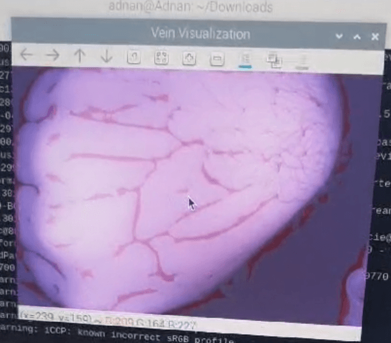Minimize the Vein Visualization window

[339, 36]
